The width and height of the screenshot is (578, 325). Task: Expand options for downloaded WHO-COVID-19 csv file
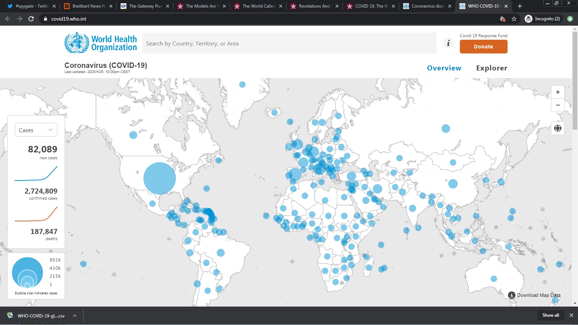(x=75, y=316)
